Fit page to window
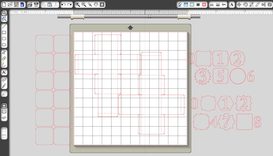 click(x=102, y=5)
